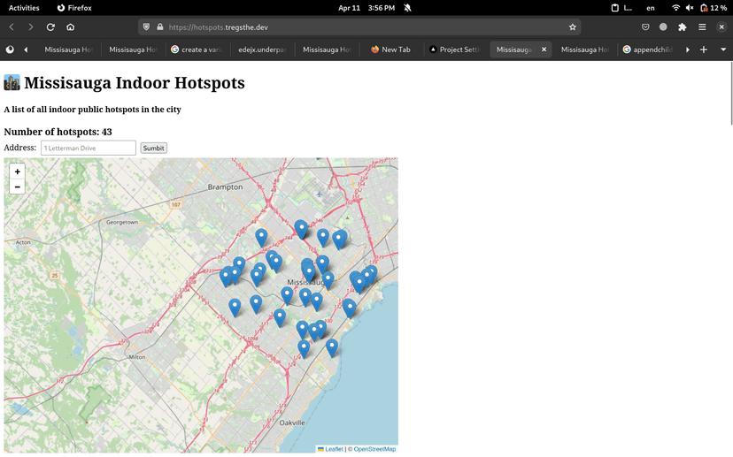
Task: Reload the current page
Action: click(50, 27)
